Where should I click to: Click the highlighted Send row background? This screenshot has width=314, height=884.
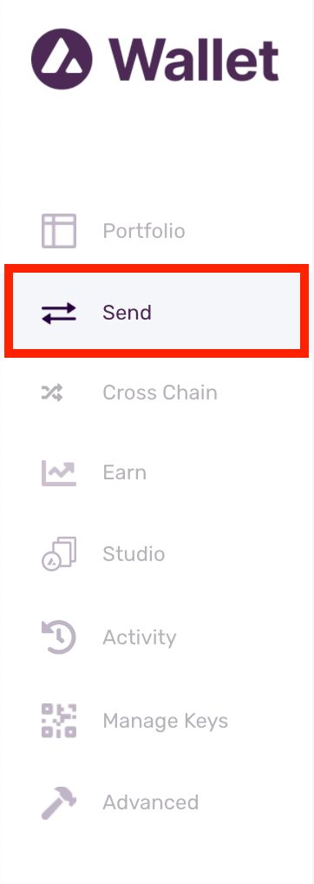(156, 313)
